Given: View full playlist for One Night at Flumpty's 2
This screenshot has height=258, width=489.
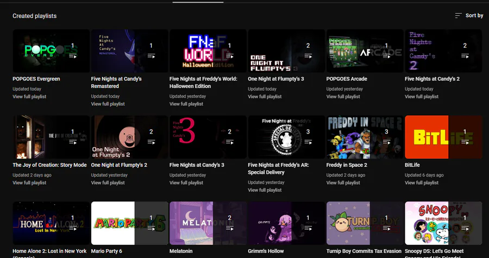Looking at the screenshot, I should pos(108,183).
